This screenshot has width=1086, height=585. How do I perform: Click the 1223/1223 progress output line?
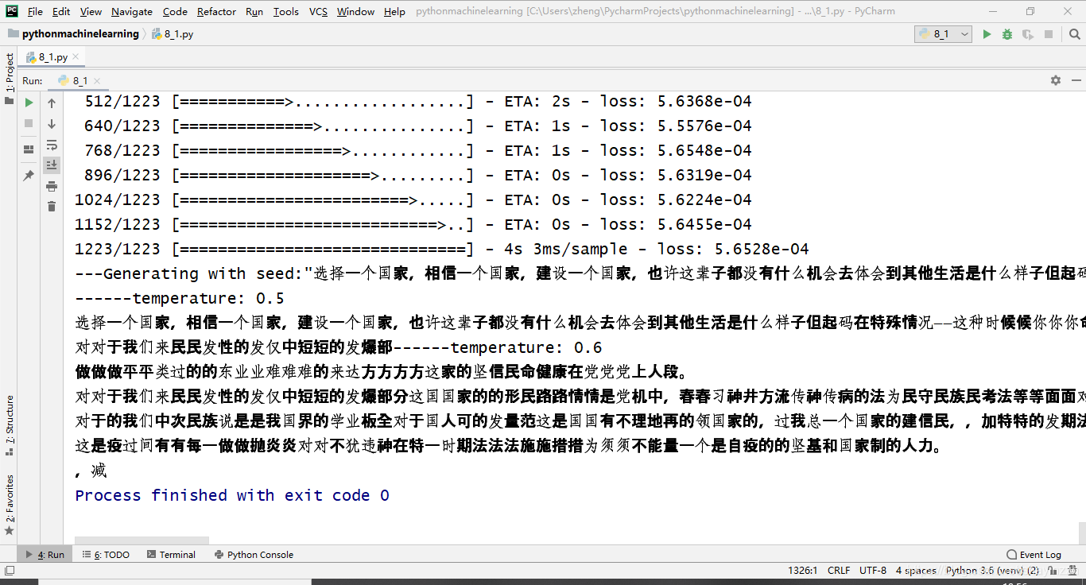[442, 249]
